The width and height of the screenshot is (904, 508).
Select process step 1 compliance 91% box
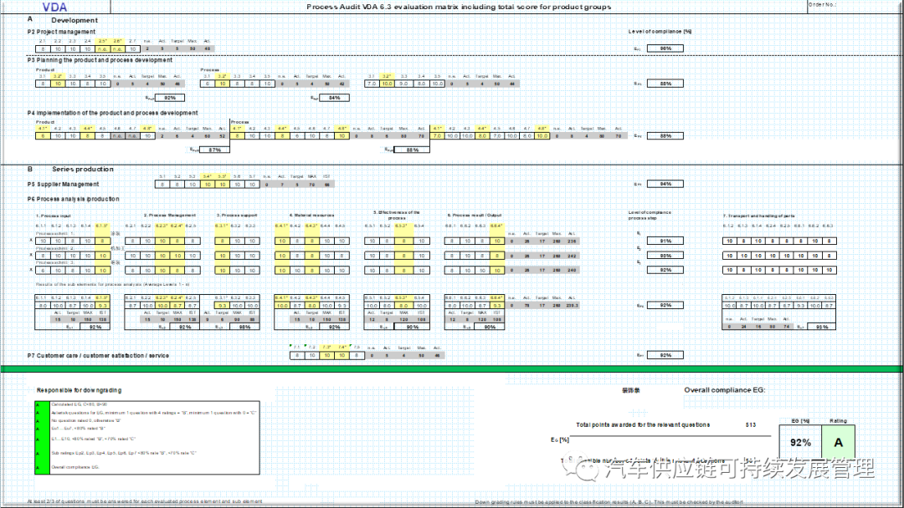[x=665, y=241]
